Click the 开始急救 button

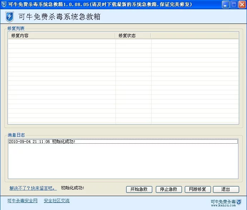pos(139,189)
